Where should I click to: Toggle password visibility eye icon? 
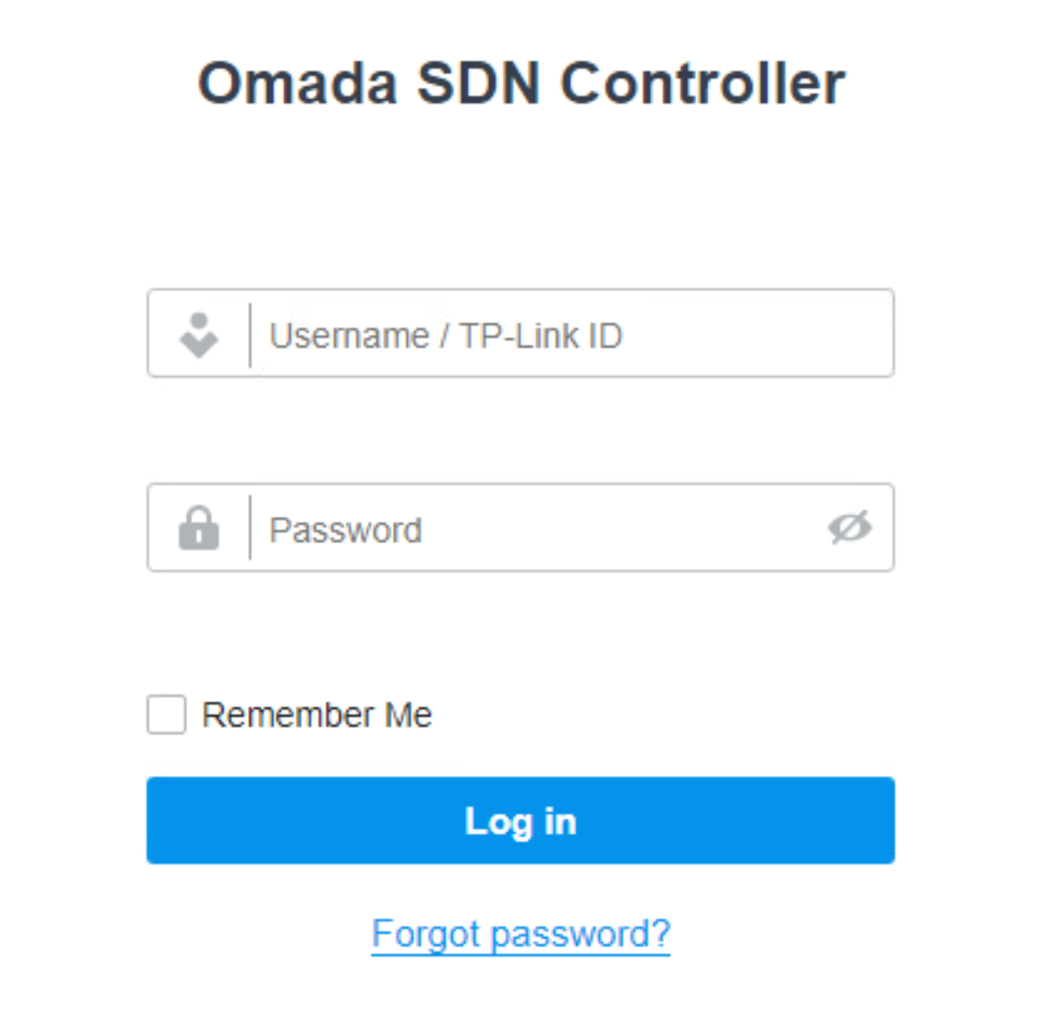[x=849, y=528]
